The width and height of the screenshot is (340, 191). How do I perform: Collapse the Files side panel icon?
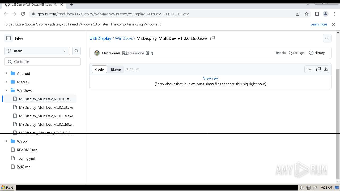(x=8, y=38)
